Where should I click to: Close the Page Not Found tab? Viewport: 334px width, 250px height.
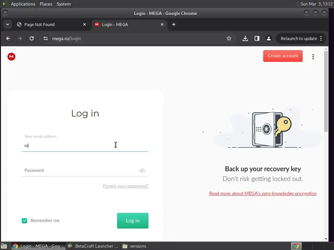(84, 24)
